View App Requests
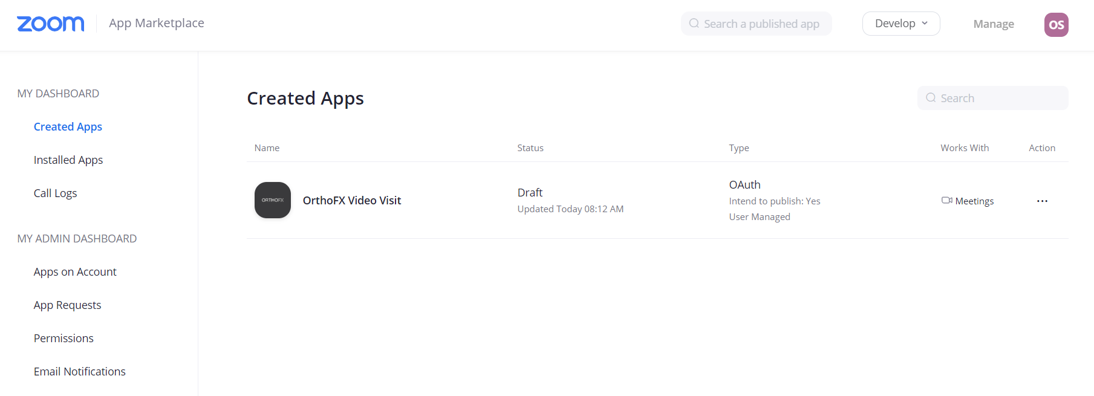The height and width of the screenshot is (396, 1094). (x=67, y=305)
